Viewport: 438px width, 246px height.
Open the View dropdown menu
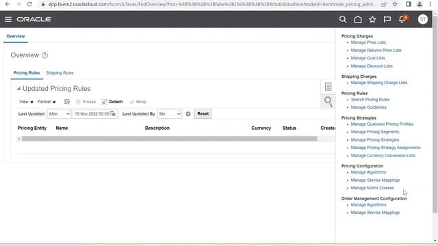coord(26,102)
